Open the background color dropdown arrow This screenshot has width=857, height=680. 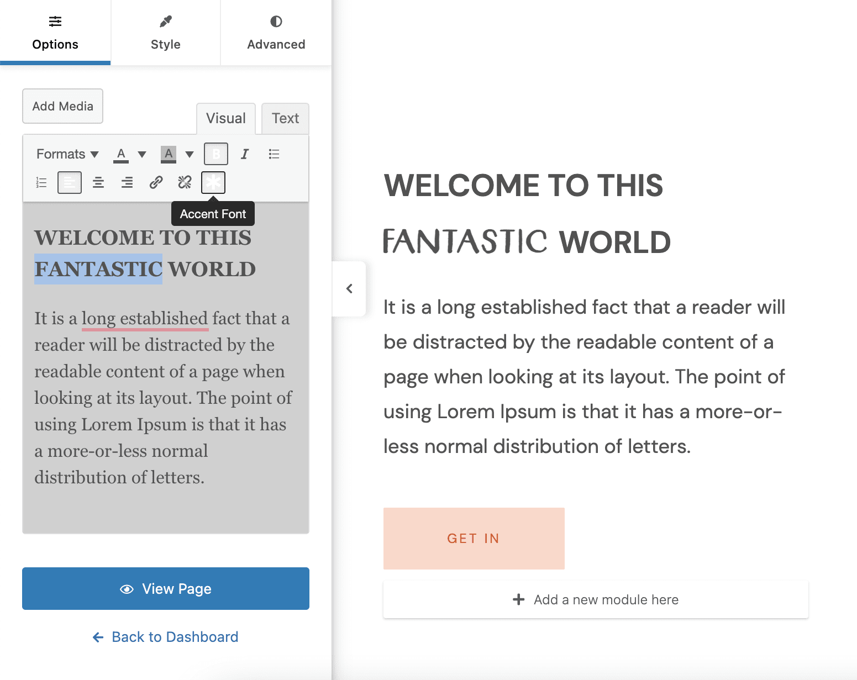[x=190, y=154]
